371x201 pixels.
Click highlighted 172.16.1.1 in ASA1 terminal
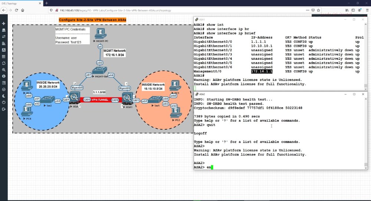click(262, 71)
